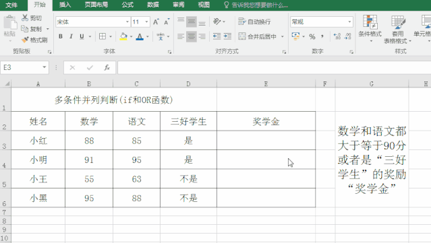Expand the merge and center dropdown arrow
Viewport: 431px width, 243px height.
(283, 36)
